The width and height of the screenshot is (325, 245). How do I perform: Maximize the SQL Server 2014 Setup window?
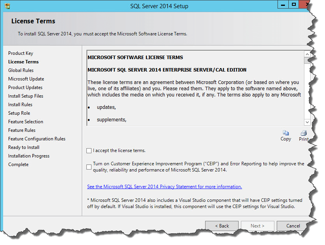tap(294, 5)
